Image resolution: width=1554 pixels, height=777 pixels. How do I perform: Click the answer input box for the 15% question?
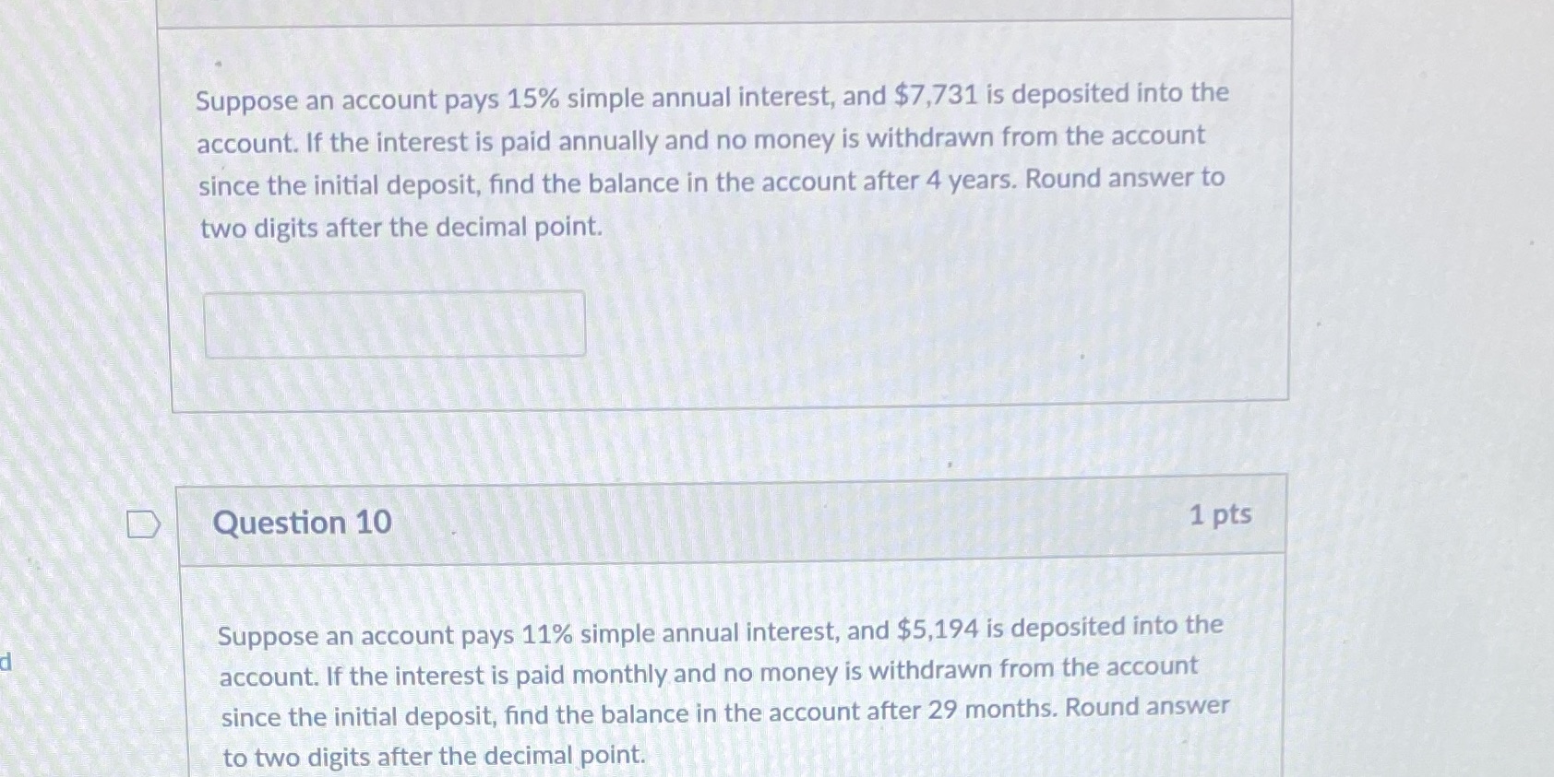[x=395, y=324]
